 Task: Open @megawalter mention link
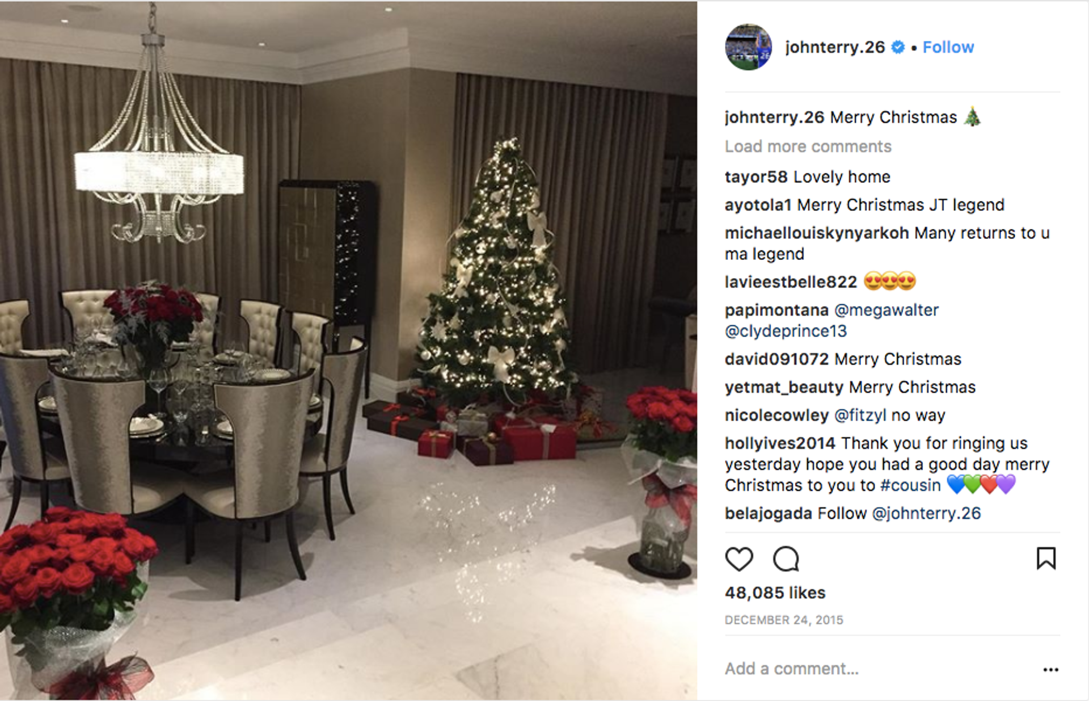tap(887, 310)
